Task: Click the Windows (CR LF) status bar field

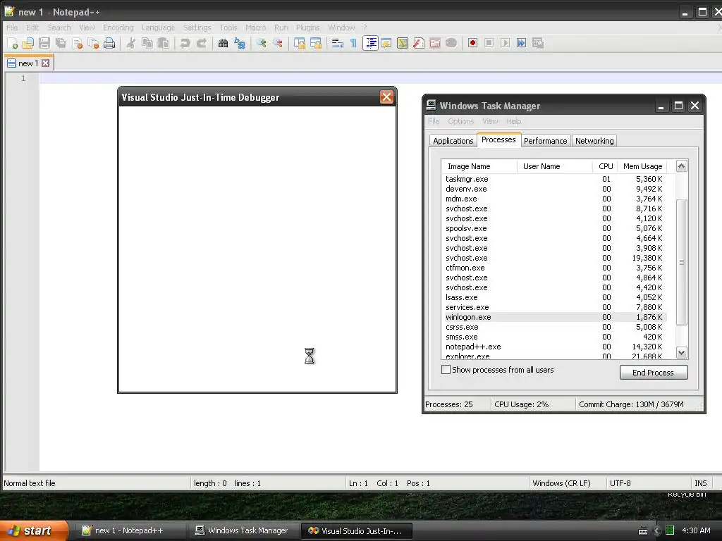Action: point(568,483)
